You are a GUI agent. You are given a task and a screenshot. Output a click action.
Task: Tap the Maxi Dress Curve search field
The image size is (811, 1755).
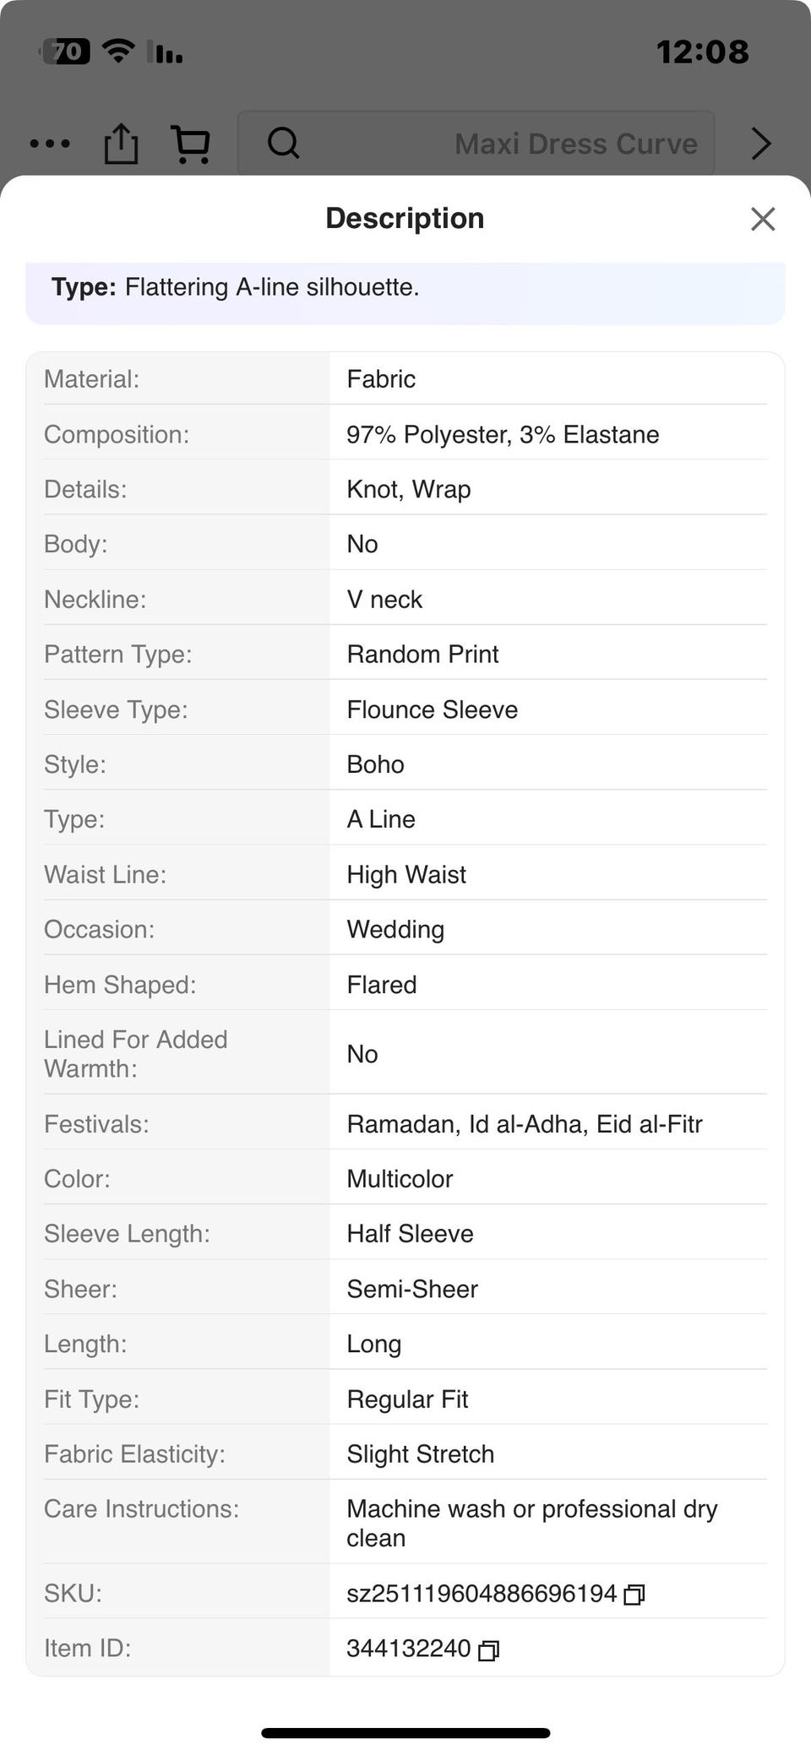(x=476, y=143)
